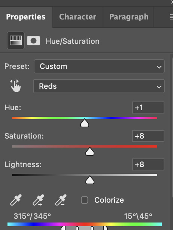The image size is (173, 230).
Task: Choose the Add to Sample eyedropper
Action: (38, 200)
